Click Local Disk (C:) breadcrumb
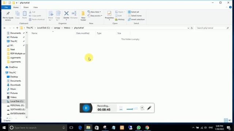 [44, 28]
